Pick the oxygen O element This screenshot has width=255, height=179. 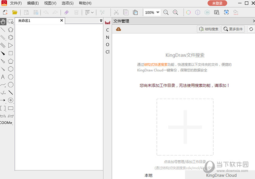click(108, 44)
